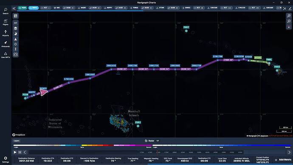The image size is (293, 165).
Task: Click the 18N160E waypoint label
Action: tap(90, 75)
